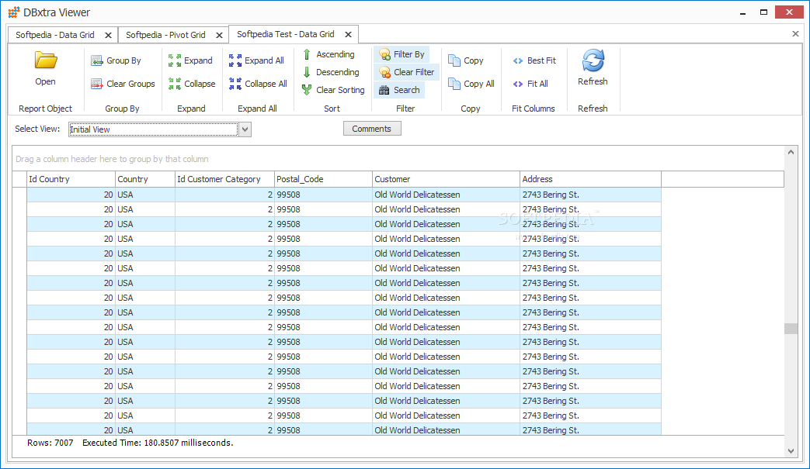Screen dimensions: 810x469
Task: Toggle the Clear Filter option
Action: 406,72
